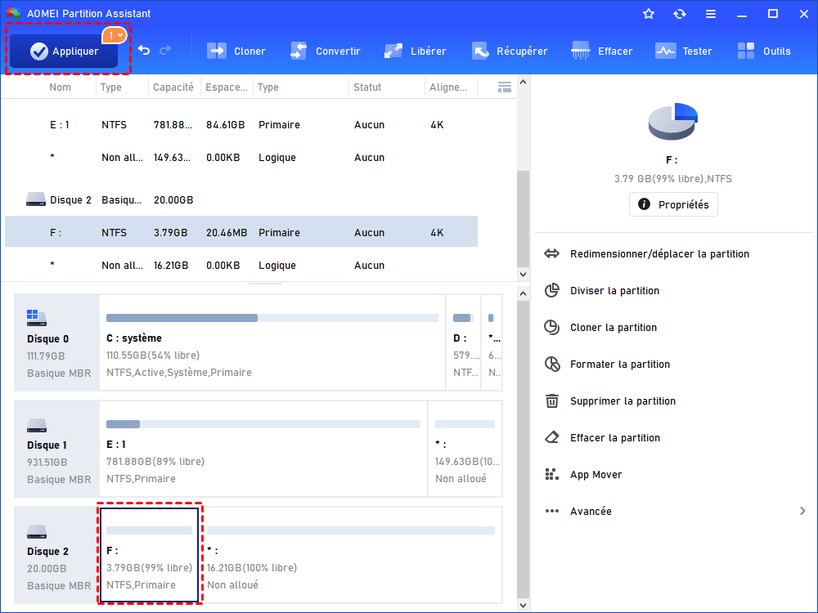818x613 pixels.
Task: Select the D : partition block on Disque 0
Action: point(463,342)
